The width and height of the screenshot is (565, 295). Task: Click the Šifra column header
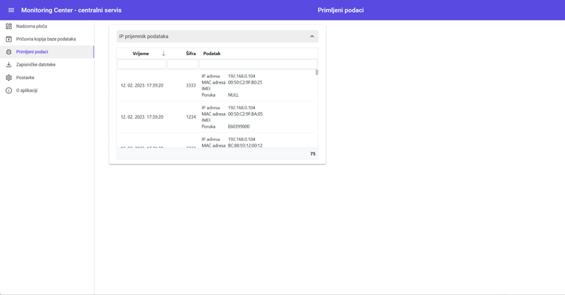point(191,54)
